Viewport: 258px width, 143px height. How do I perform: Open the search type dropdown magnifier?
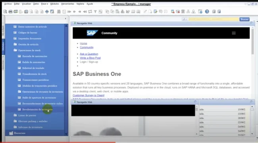185,19
